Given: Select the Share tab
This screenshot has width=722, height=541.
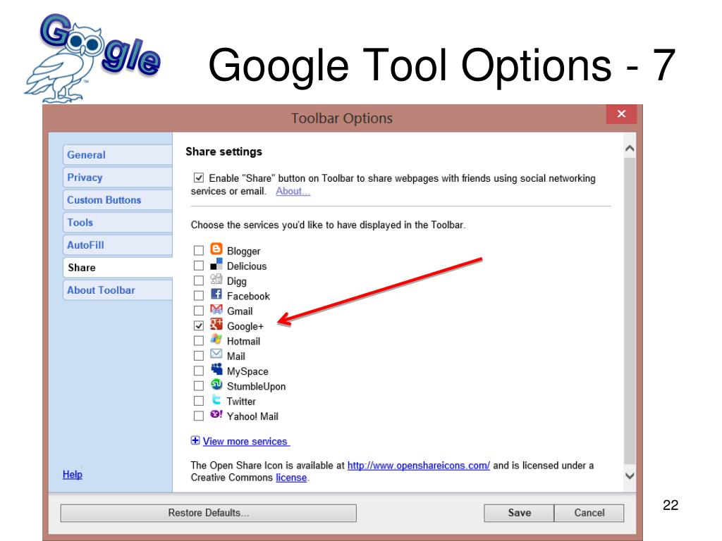Looking at the screenshot, I should tap(118, 268).
